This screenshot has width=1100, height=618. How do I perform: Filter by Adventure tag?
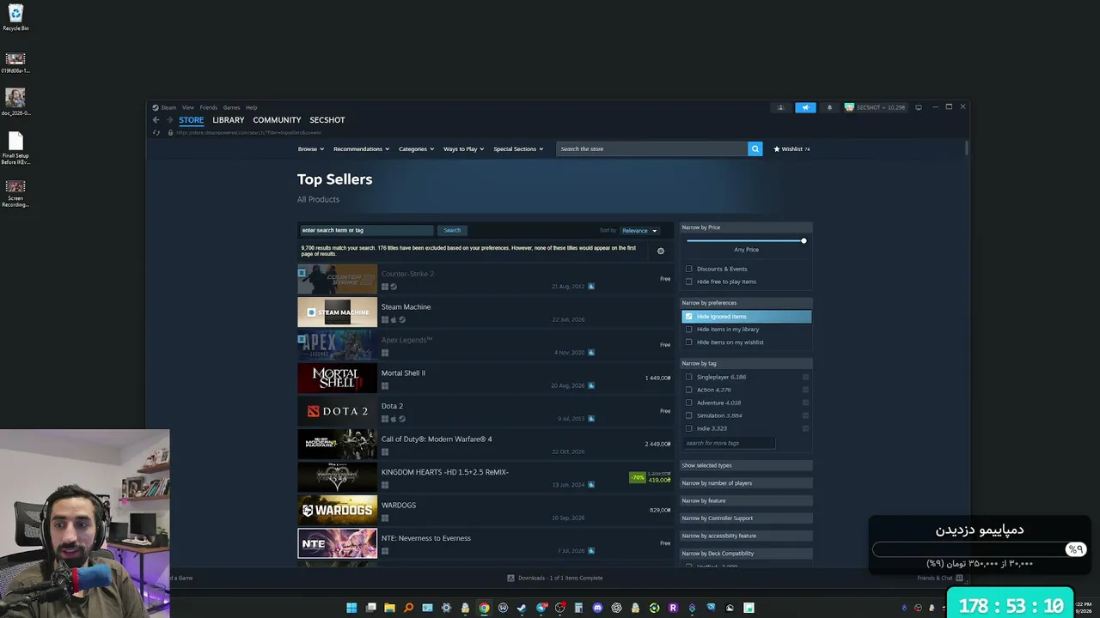tap(688, 403)
